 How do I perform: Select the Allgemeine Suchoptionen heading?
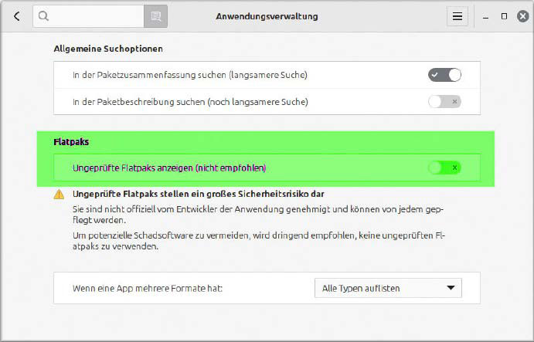click(108, 49)
